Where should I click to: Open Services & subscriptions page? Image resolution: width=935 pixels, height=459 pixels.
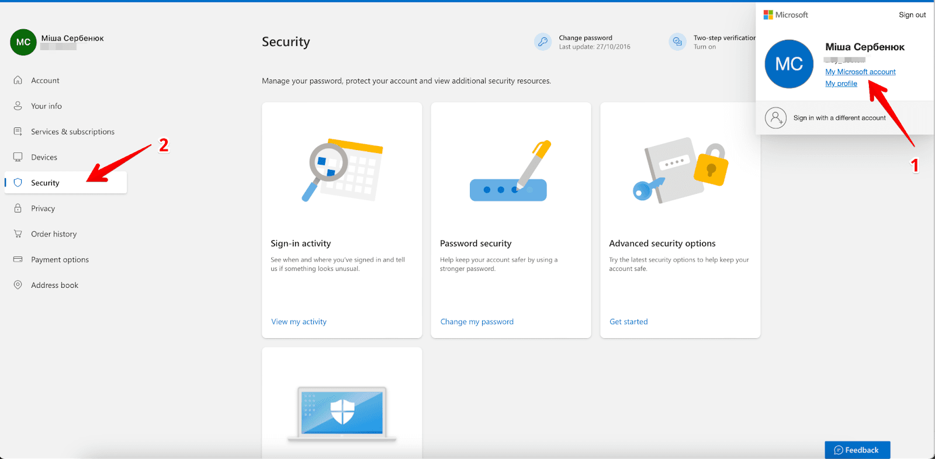click(x=72, y=132)
